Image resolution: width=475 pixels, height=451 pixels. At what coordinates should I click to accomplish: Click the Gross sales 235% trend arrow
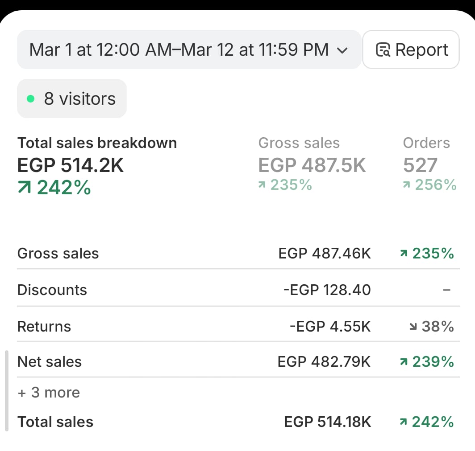coord(262,185)
